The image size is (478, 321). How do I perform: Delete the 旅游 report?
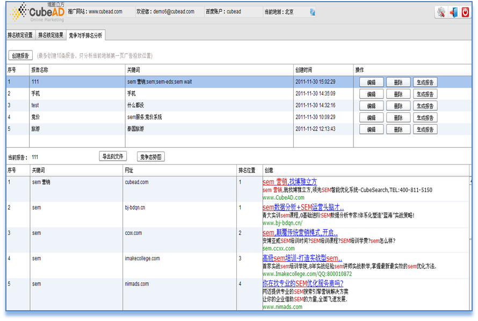[398, 130]
